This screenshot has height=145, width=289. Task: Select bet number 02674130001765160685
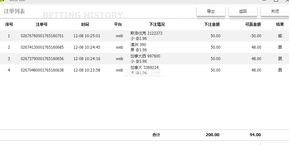pyautogui.click(x=42, y=47)
